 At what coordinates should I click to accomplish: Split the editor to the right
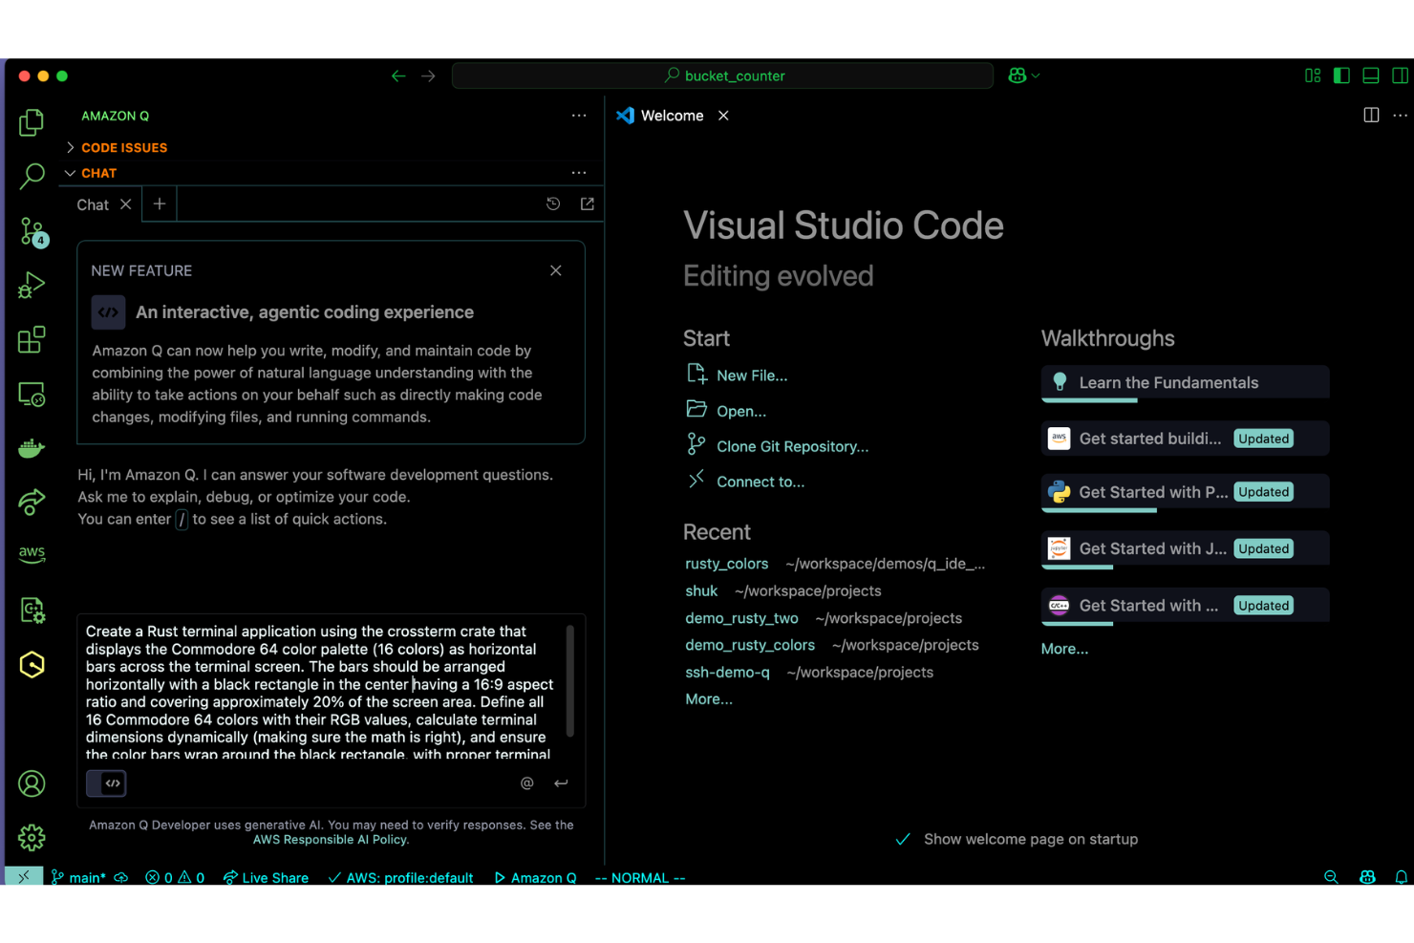click(x=1371, y=115)
